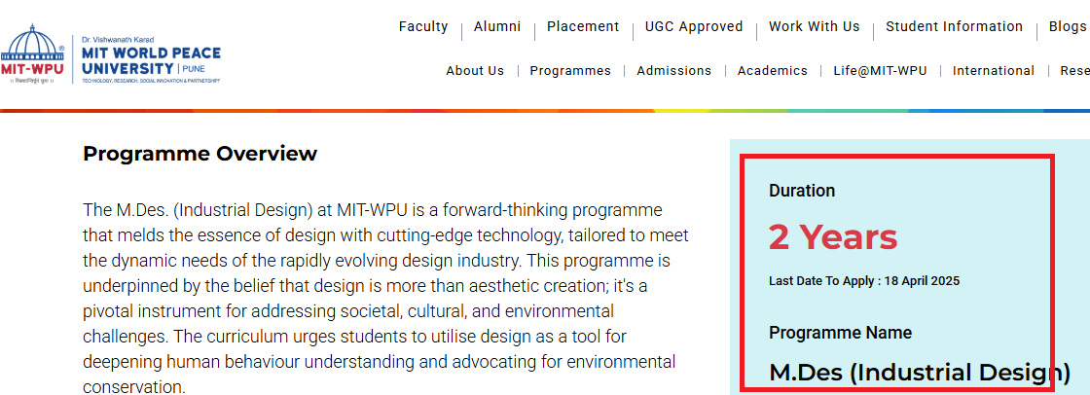Expand the About Us menu

tap(475, 71)
